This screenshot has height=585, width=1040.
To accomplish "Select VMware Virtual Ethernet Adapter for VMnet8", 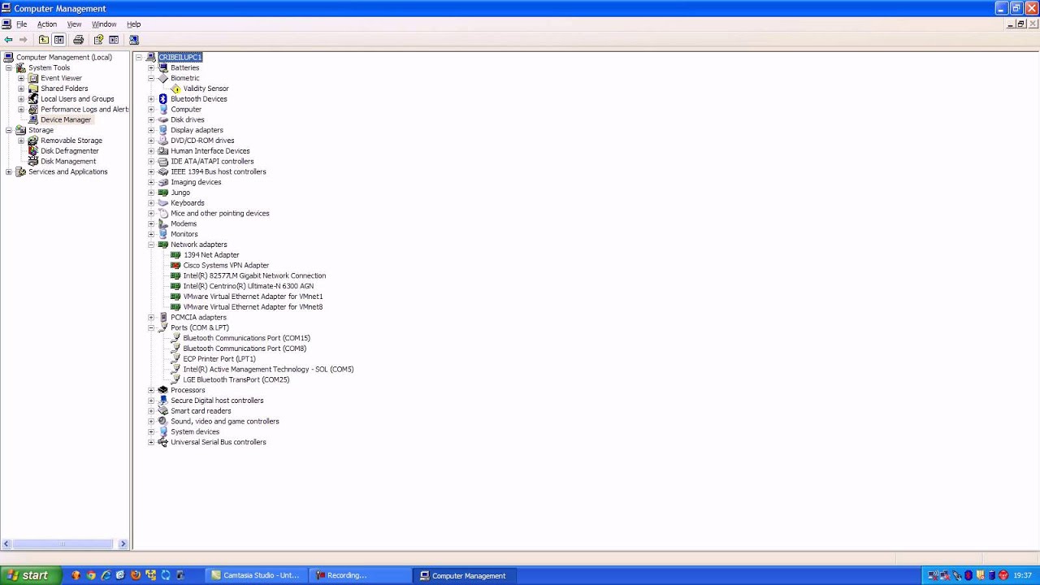I will (x=253, y=307).
